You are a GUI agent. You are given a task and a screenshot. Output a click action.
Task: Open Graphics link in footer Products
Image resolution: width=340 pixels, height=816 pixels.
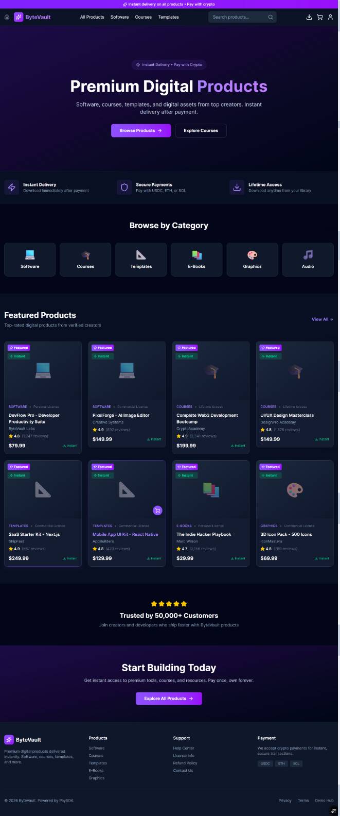point(97,778)
